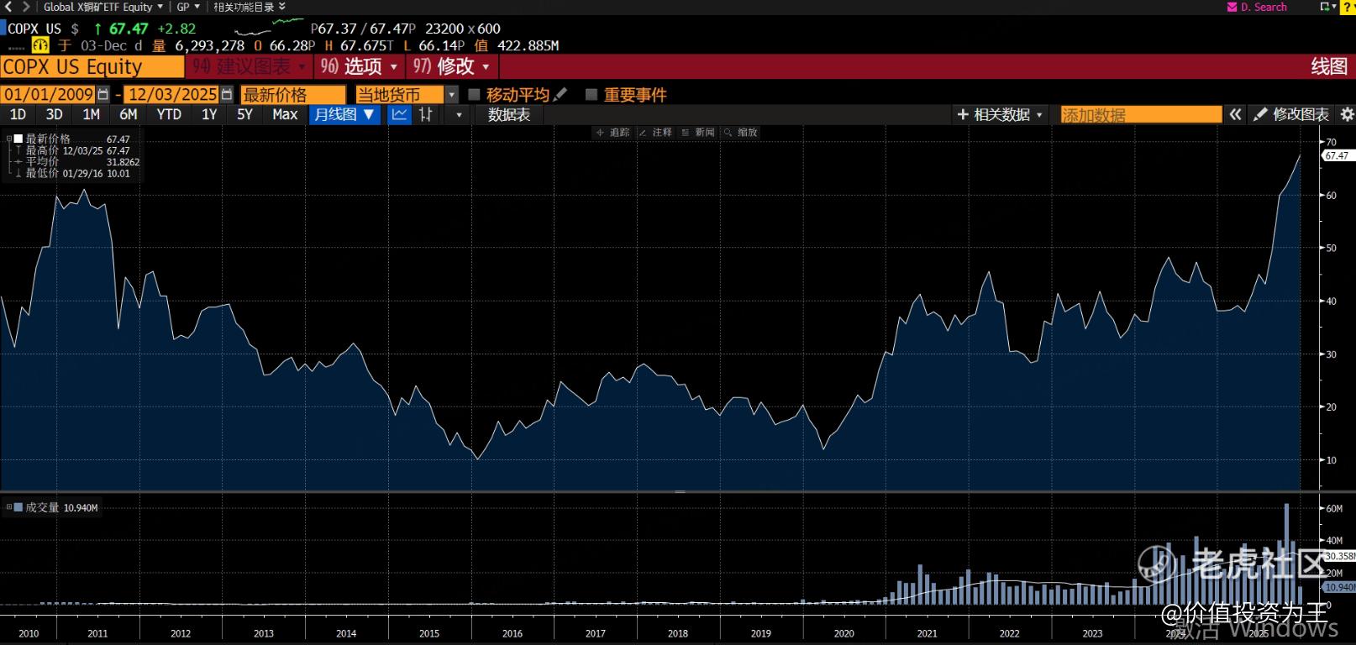Click the 数据表 button
The image size is (1356, 645).
509,114
